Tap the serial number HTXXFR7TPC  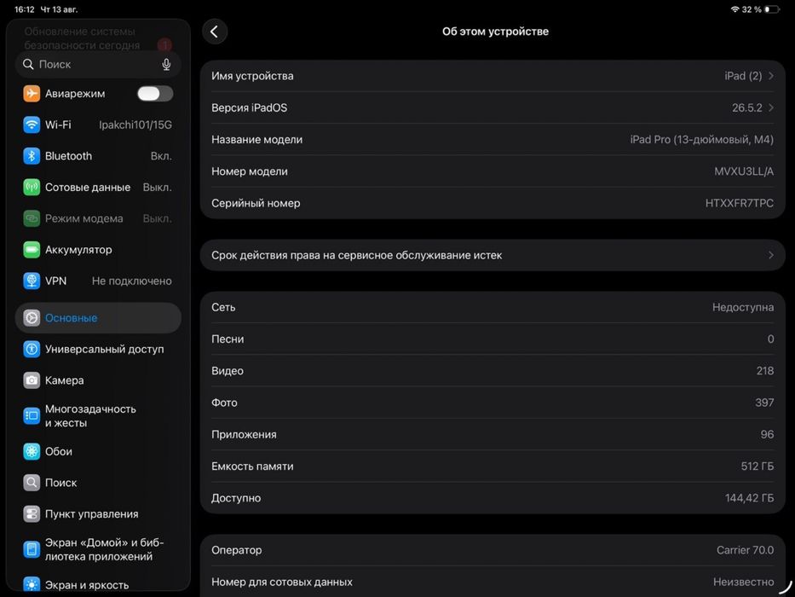pos(740,203)
